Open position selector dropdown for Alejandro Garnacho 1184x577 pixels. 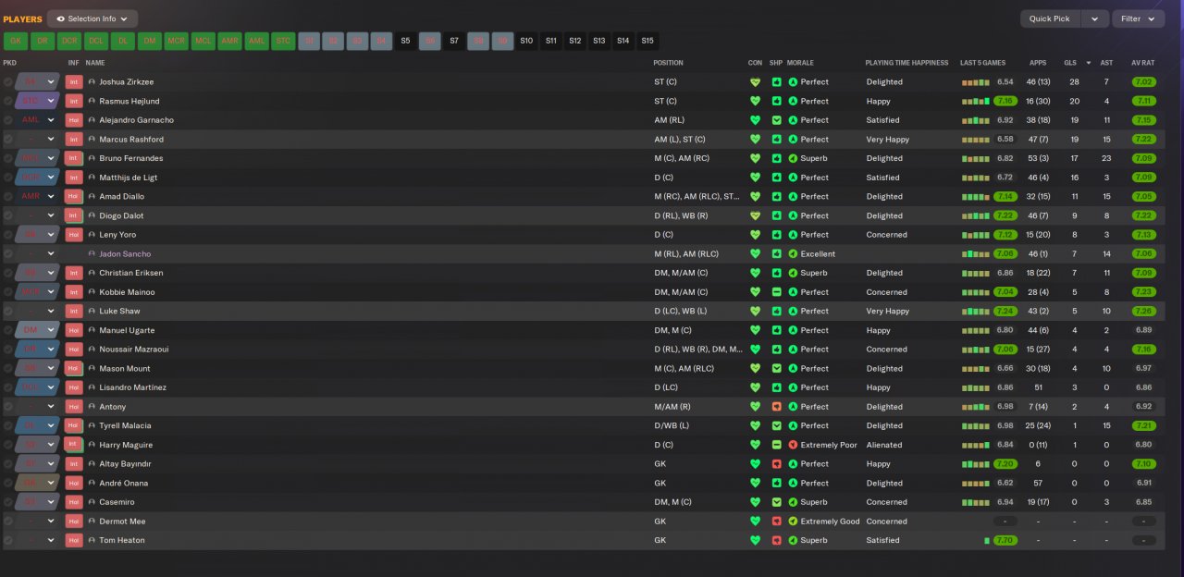[x=52, y=120]
